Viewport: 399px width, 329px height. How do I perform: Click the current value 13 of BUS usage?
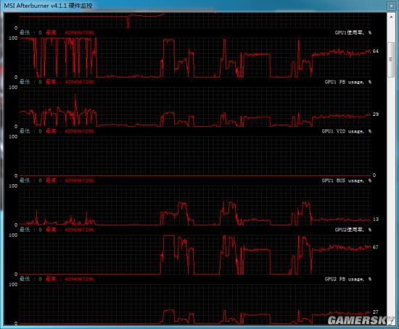click(x=376, y=219)
